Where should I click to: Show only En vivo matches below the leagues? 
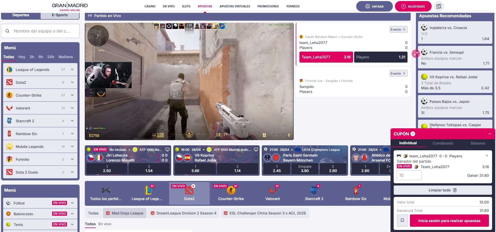105,224
